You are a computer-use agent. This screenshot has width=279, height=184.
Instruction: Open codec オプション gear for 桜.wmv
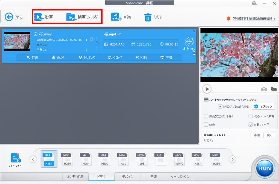coord(189,44)
